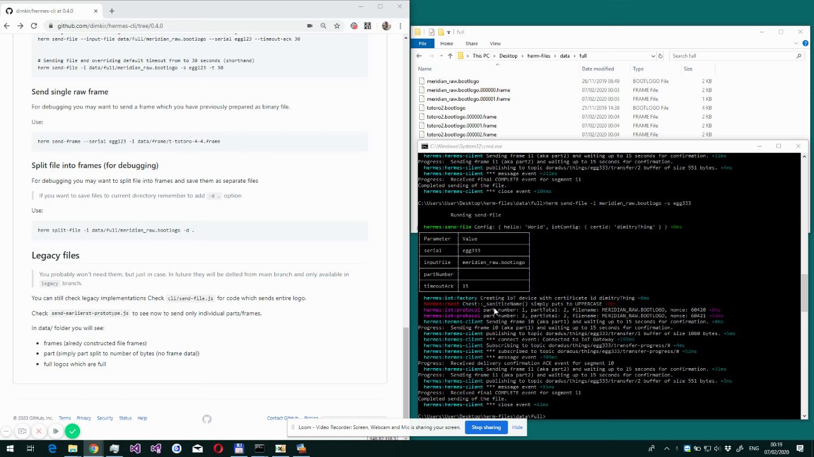This screenshot has width=814, height=457.
Task: Open the Share ribbon tab in Explorer
Action: [x=471, y=43]
